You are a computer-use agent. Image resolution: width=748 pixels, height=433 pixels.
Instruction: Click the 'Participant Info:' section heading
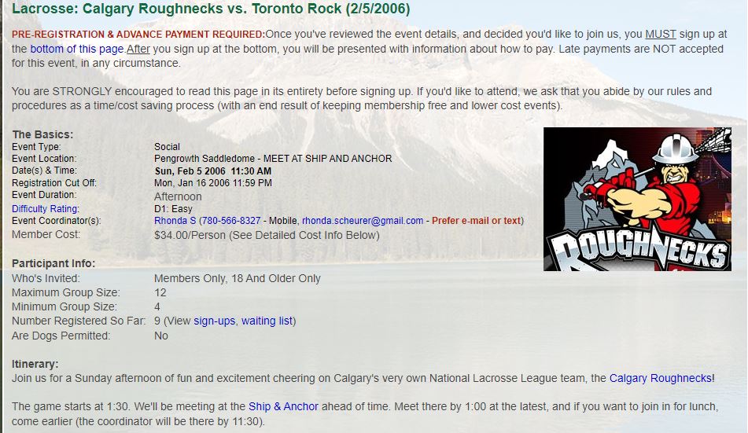[x=53, y=263]
